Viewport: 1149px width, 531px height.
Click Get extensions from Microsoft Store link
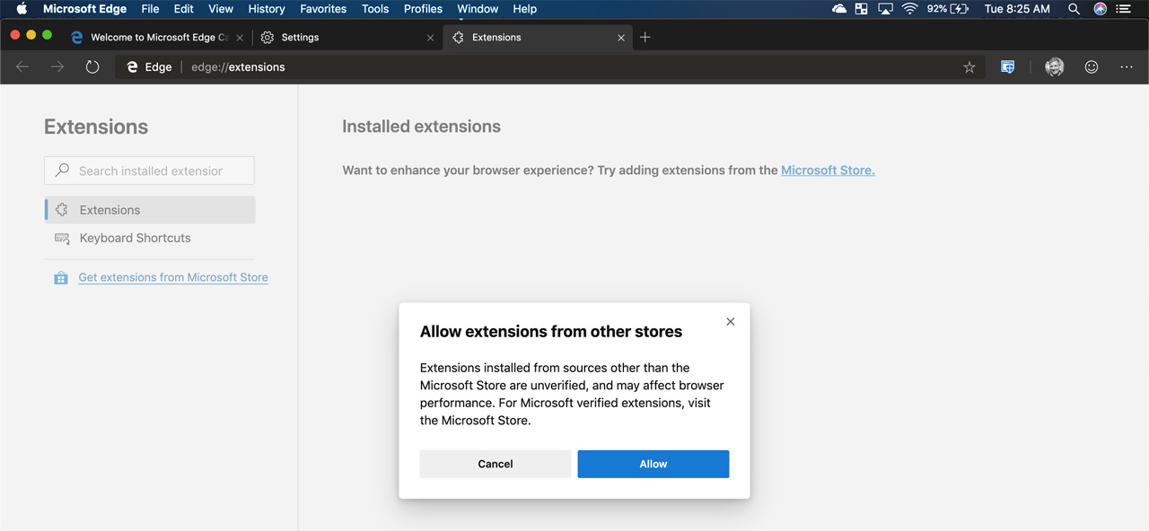click(x=173, y=277)
